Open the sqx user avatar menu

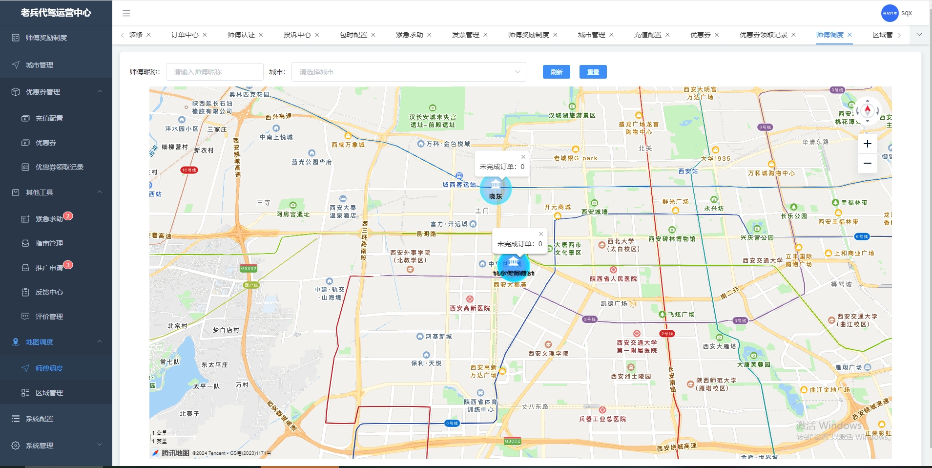tap(890, 13)
